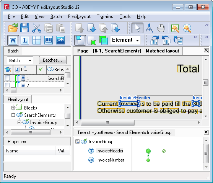Click the rotate page text icon
The width and height of the screenshot is (213, 183).
(x=178, y=40)
